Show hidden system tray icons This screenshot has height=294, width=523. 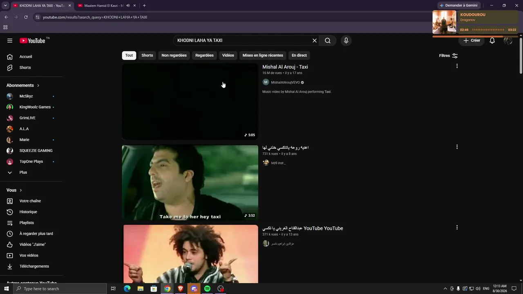tap(445, 289)
